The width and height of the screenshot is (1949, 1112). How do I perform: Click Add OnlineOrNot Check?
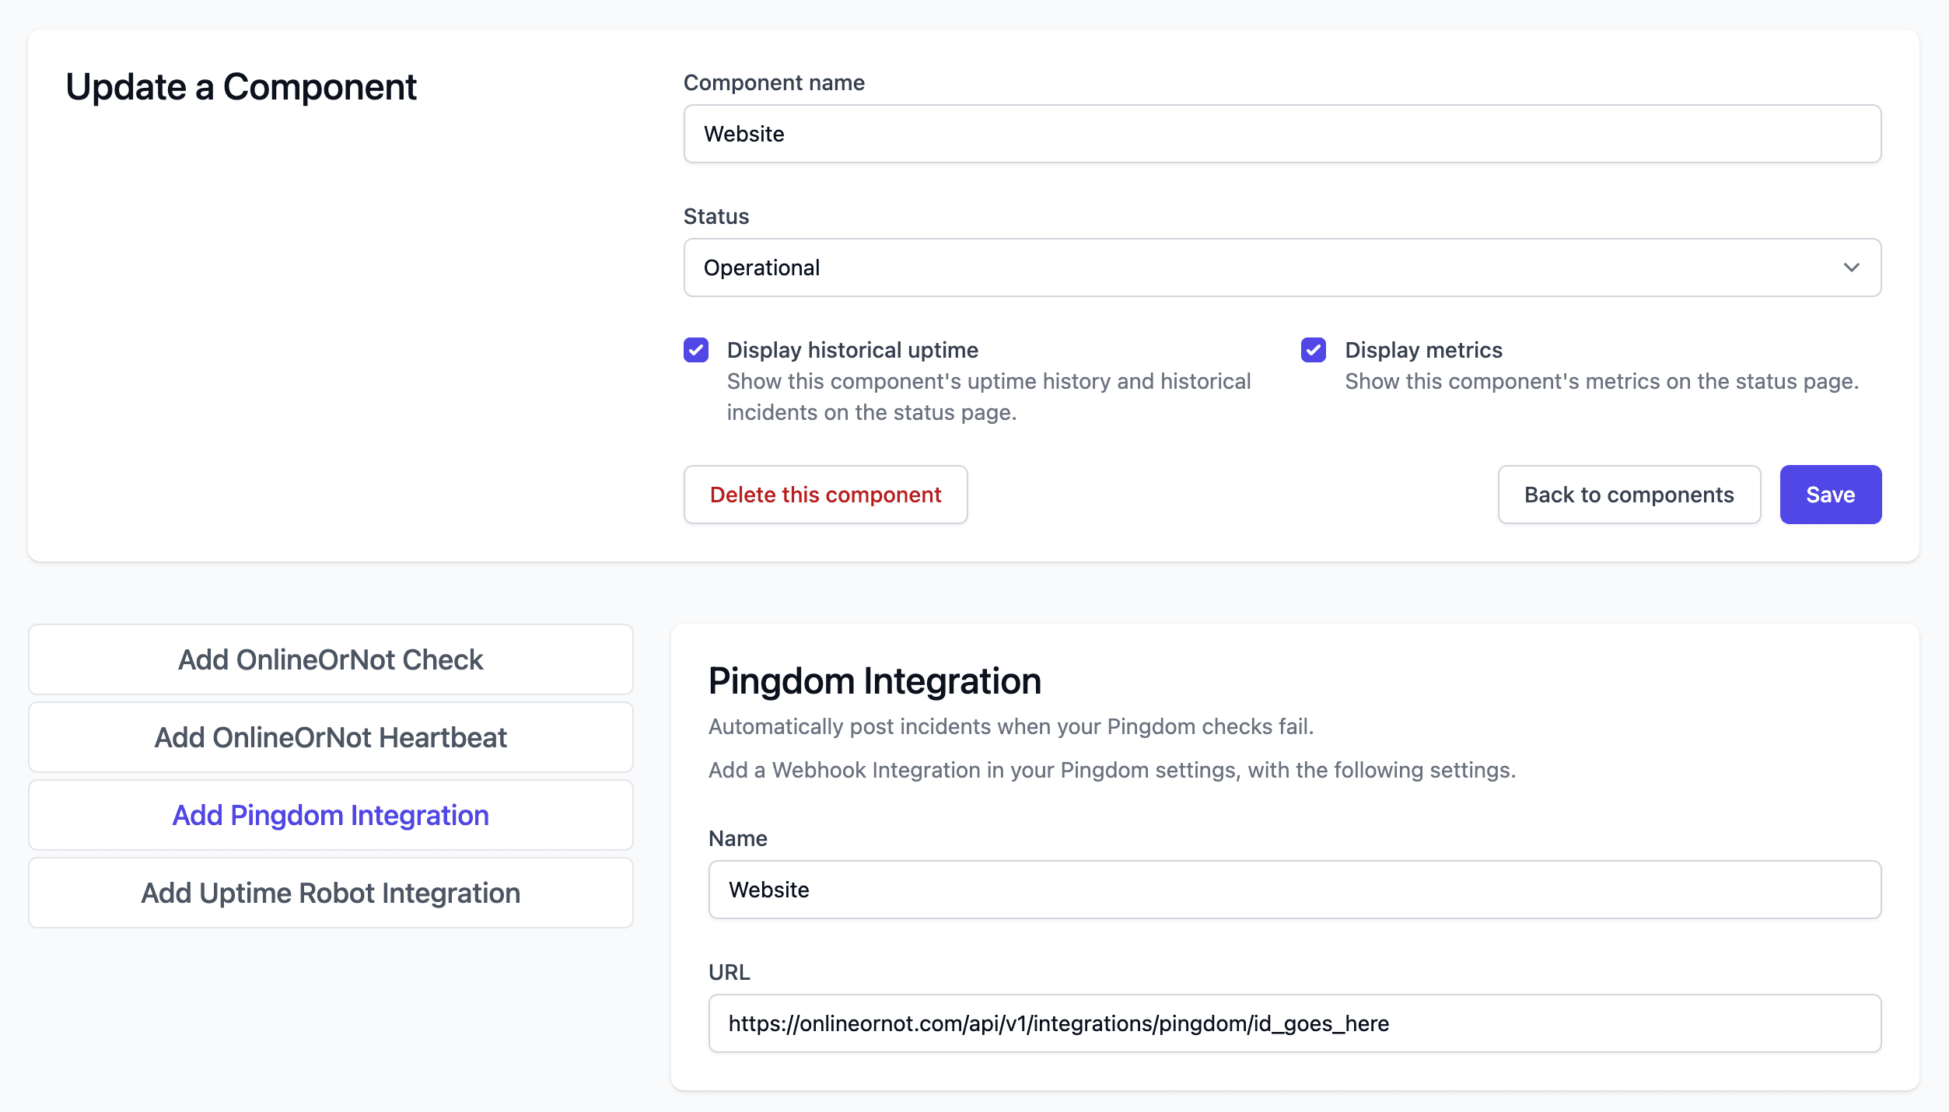330,659
